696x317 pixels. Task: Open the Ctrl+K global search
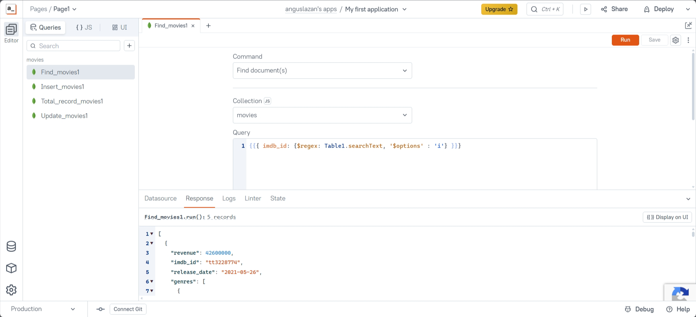click(545, 9)
